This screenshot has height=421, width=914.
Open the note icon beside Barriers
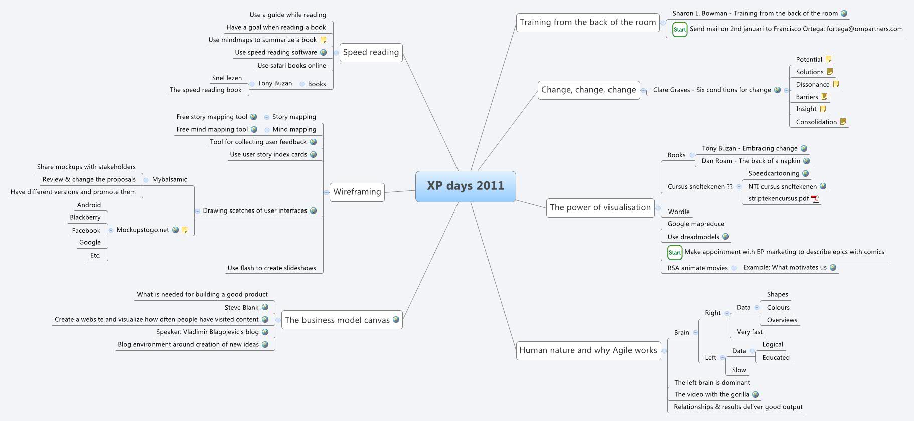(824, 97)
